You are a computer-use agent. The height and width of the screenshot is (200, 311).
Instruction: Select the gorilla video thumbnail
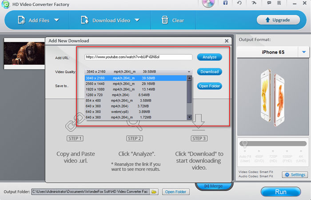tap(24, 54)
